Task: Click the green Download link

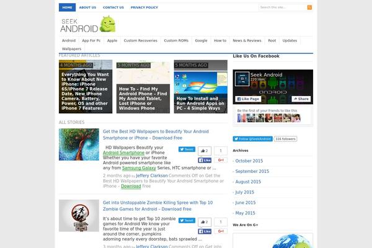Action: click(131, 186)
